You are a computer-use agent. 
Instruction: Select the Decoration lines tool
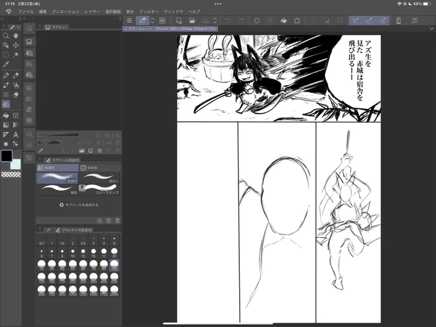pyautogui.click(x=6, y=94)
